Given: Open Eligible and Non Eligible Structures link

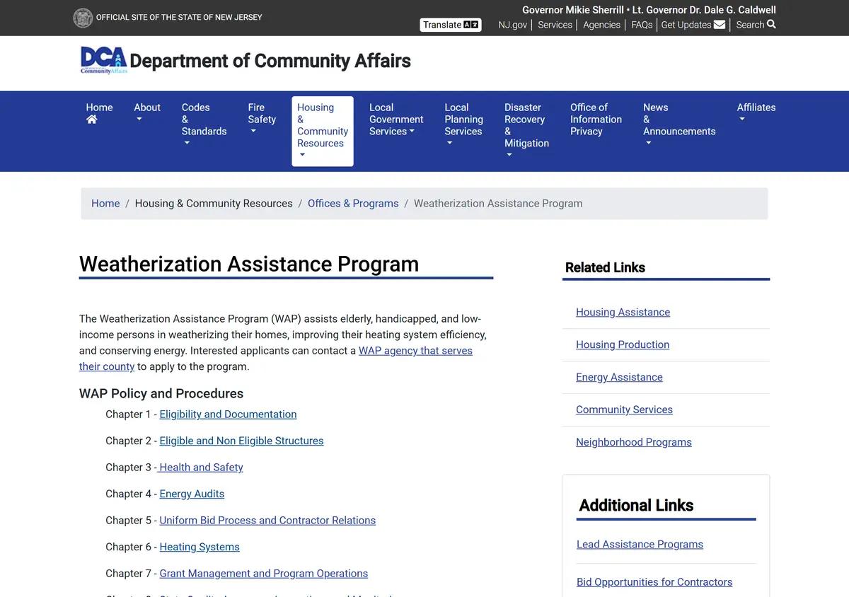Looking at the screenshot, I should tap(241, 441).
